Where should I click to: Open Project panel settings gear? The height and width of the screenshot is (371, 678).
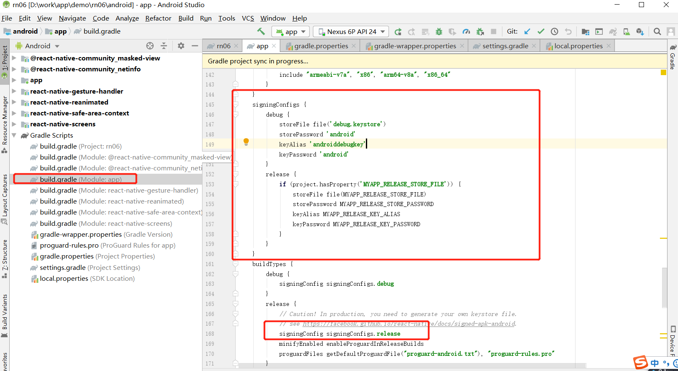[181, 46]
